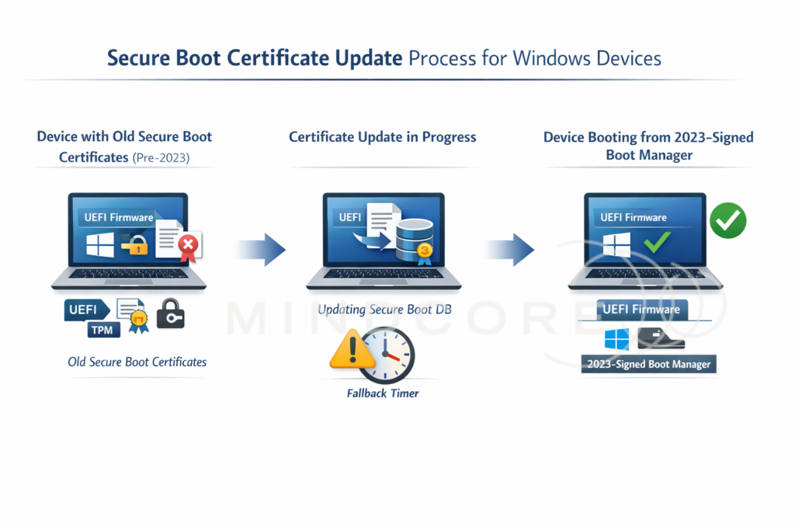Select the database cylinder on the middle laptop
Screen dimensions: 795x530
(411, 240)
